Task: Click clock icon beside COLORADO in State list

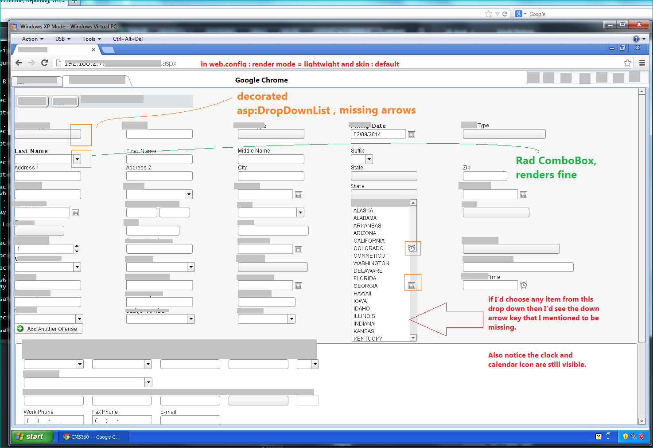Action: 412,248
